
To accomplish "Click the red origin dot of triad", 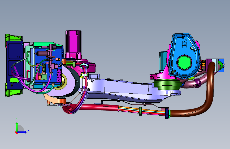I will pos(16,132).
